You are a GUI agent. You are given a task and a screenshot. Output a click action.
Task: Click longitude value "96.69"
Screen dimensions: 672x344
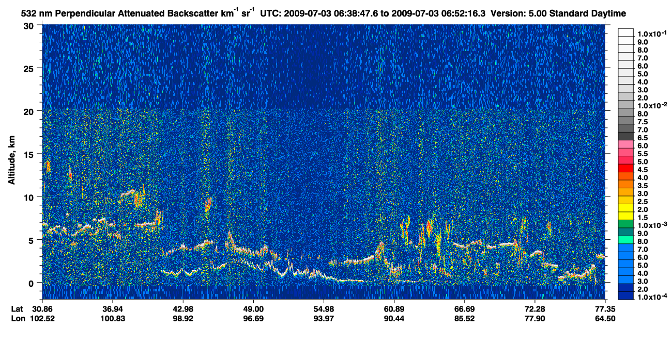pos(253,318)
